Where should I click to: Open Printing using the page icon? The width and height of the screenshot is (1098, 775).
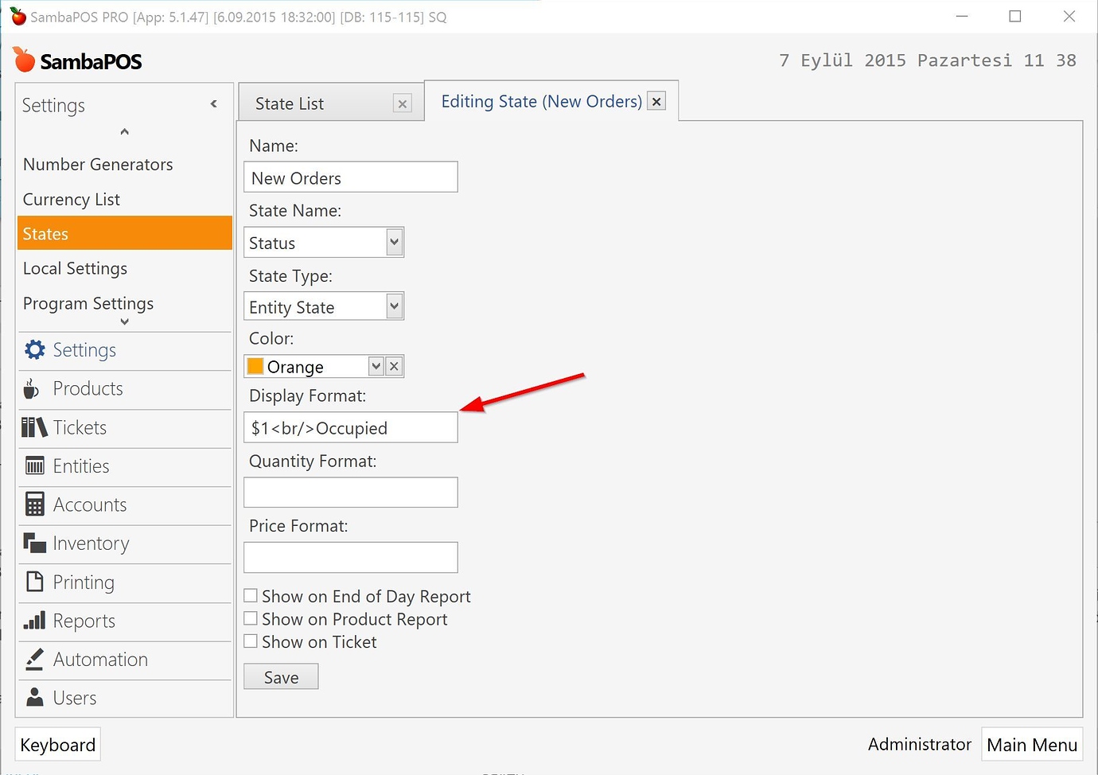(x=35, y=582)
